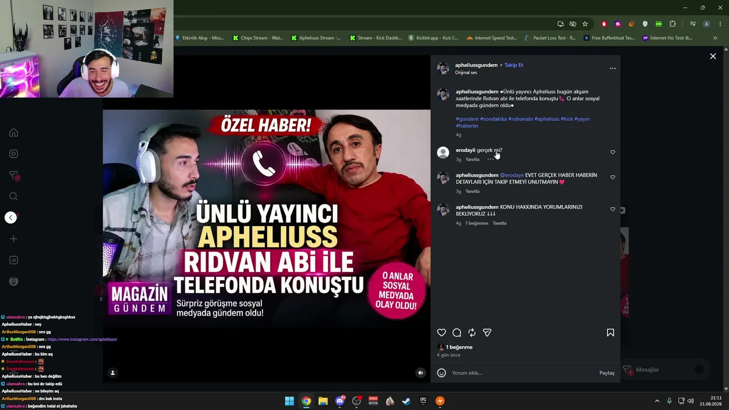Open Chrome extensions puzzle menu
The image size is (729, 410).
tap(673, 24)
